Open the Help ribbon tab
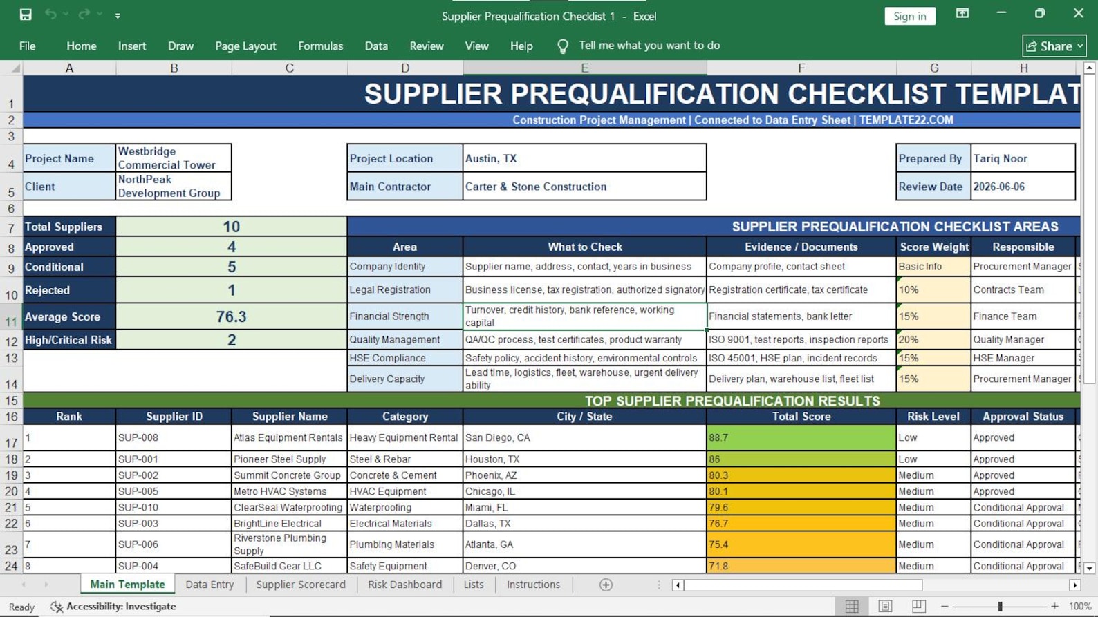 [x=521, y=46]
